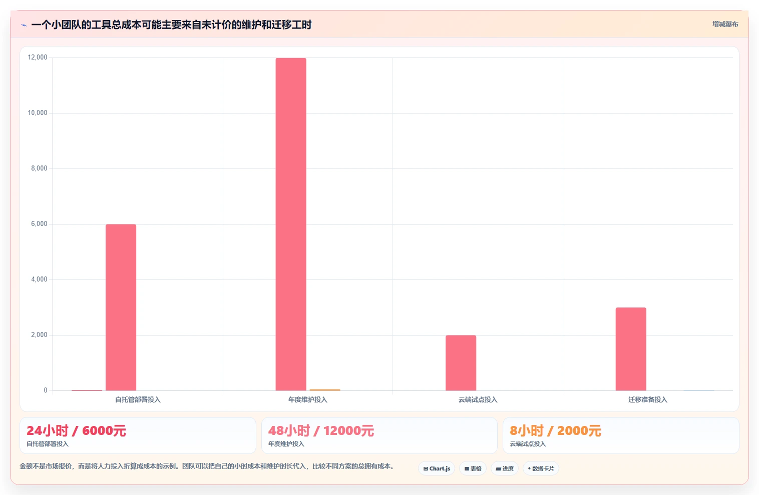Click the footnote starting 金额不是市场报价
Screen dimensions: 759x495
(207, 466)
